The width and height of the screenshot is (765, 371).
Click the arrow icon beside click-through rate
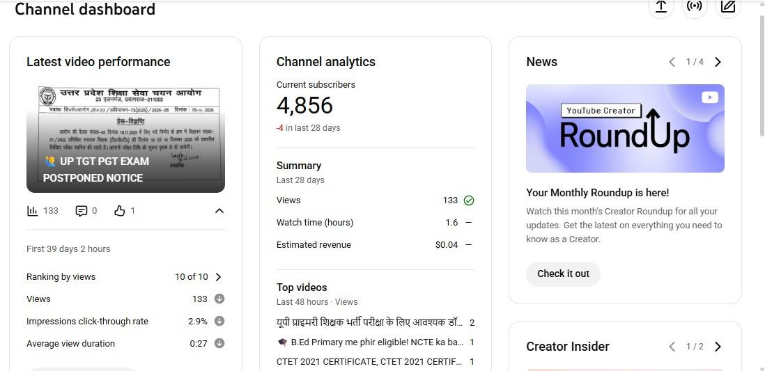(x=219, y=322)
